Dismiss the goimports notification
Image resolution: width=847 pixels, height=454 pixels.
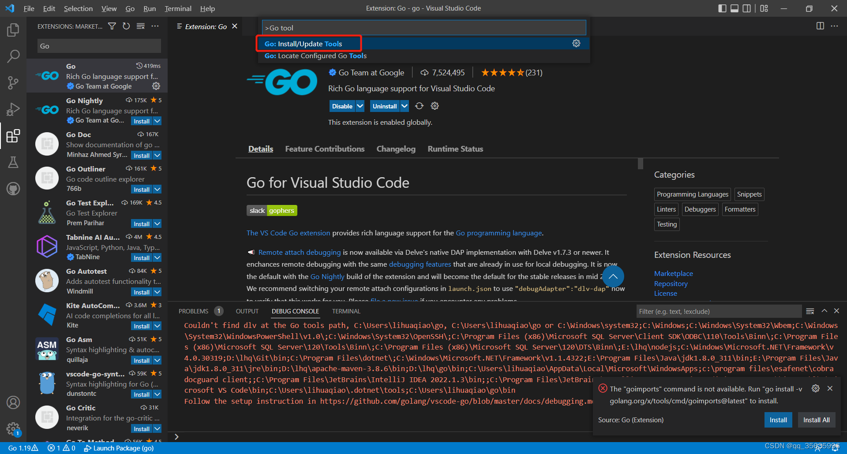pos(830,388)
